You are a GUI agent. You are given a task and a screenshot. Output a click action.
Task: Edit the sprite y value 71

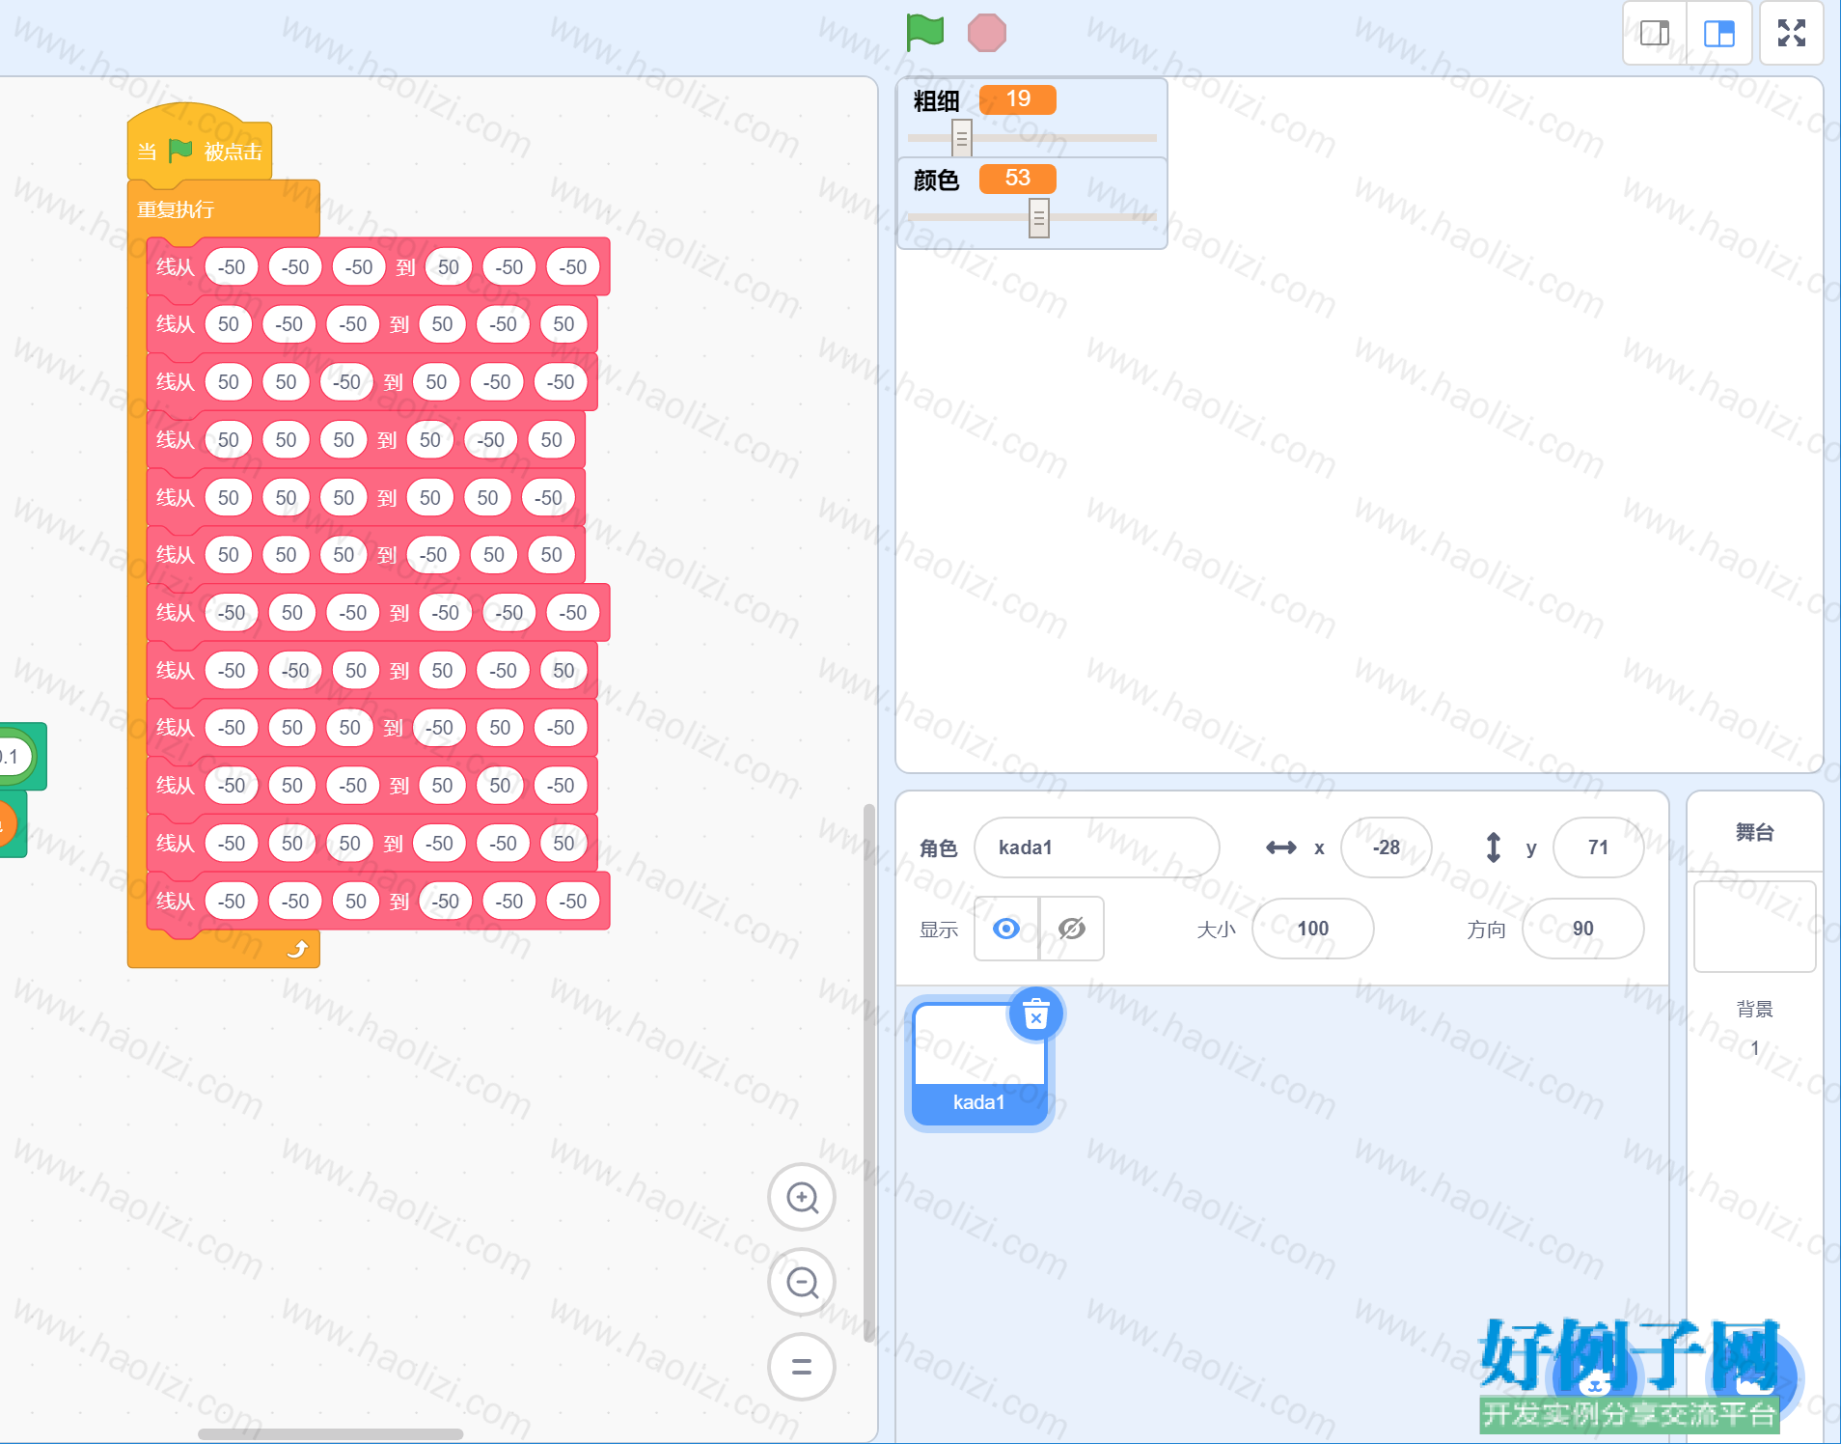[1598, 847]
